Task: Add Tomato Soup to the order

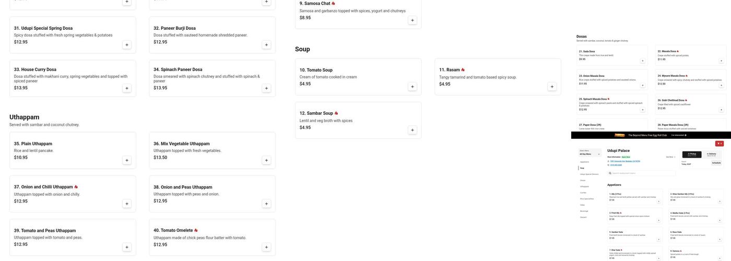Action: pyautogui.click(x=412, y=87)
